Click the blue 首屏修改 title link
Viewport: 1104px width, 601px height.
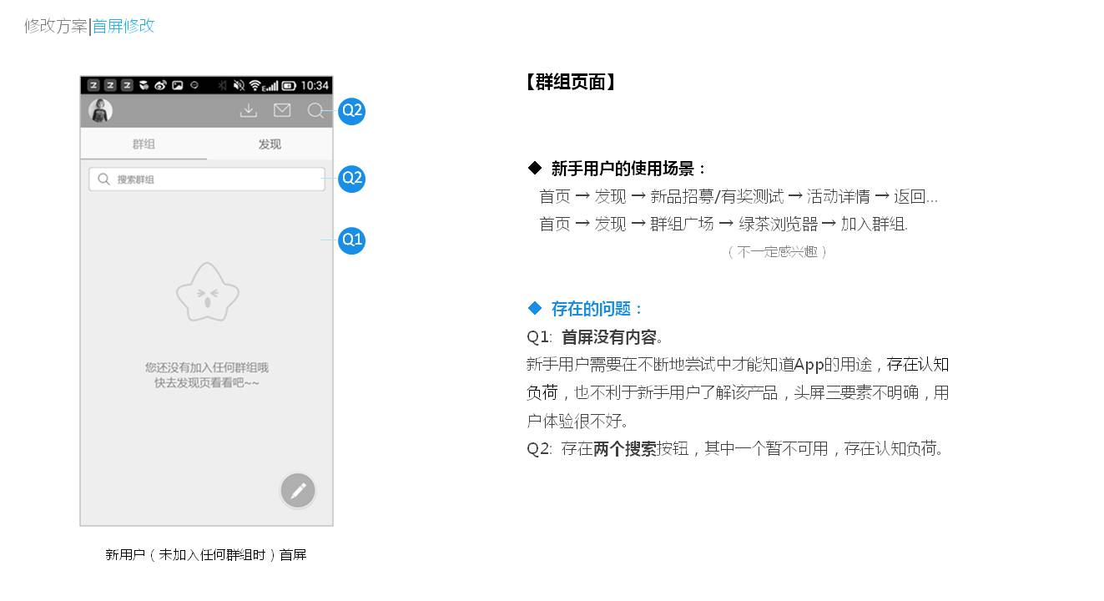(124, 26)
